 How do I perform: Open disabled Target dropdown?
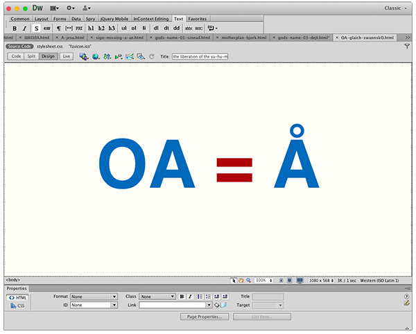(x=268, y=306)
